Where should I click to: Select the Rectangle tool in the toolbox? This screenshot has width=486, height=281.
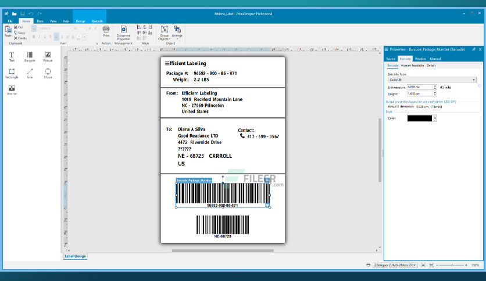pyautogui.click(x=12, y=73)
